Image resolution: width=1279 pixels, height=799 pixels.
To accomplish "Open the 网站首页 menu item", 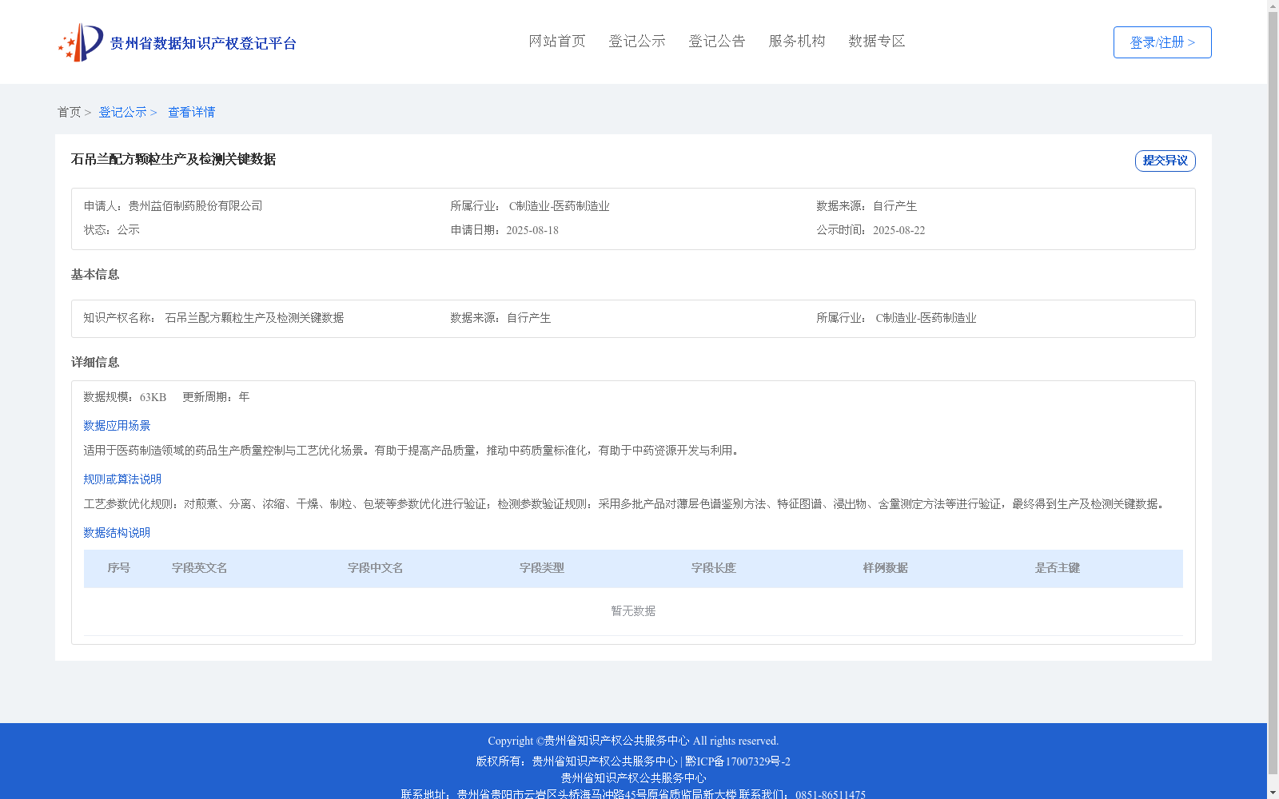I will pyautogui.click(x=557, y=42).
